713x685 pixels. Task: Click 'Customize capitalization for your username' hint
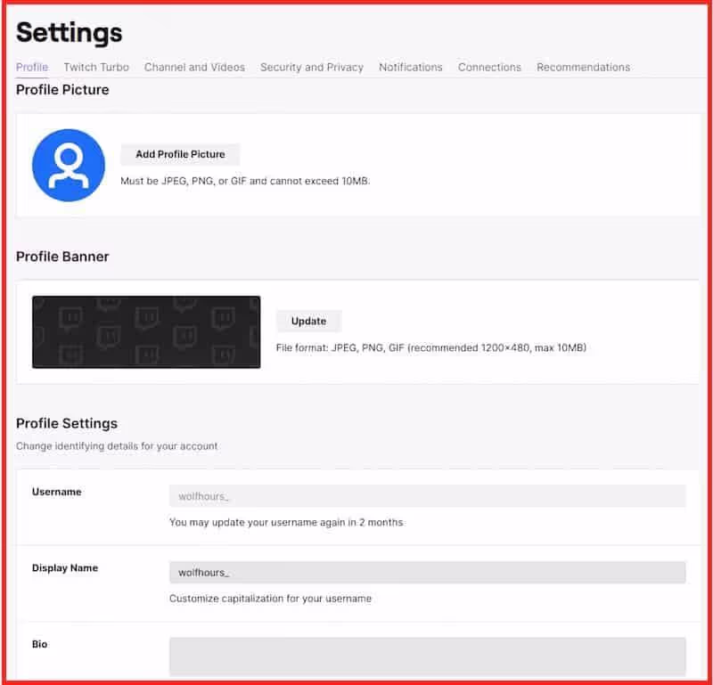(271, 599)
